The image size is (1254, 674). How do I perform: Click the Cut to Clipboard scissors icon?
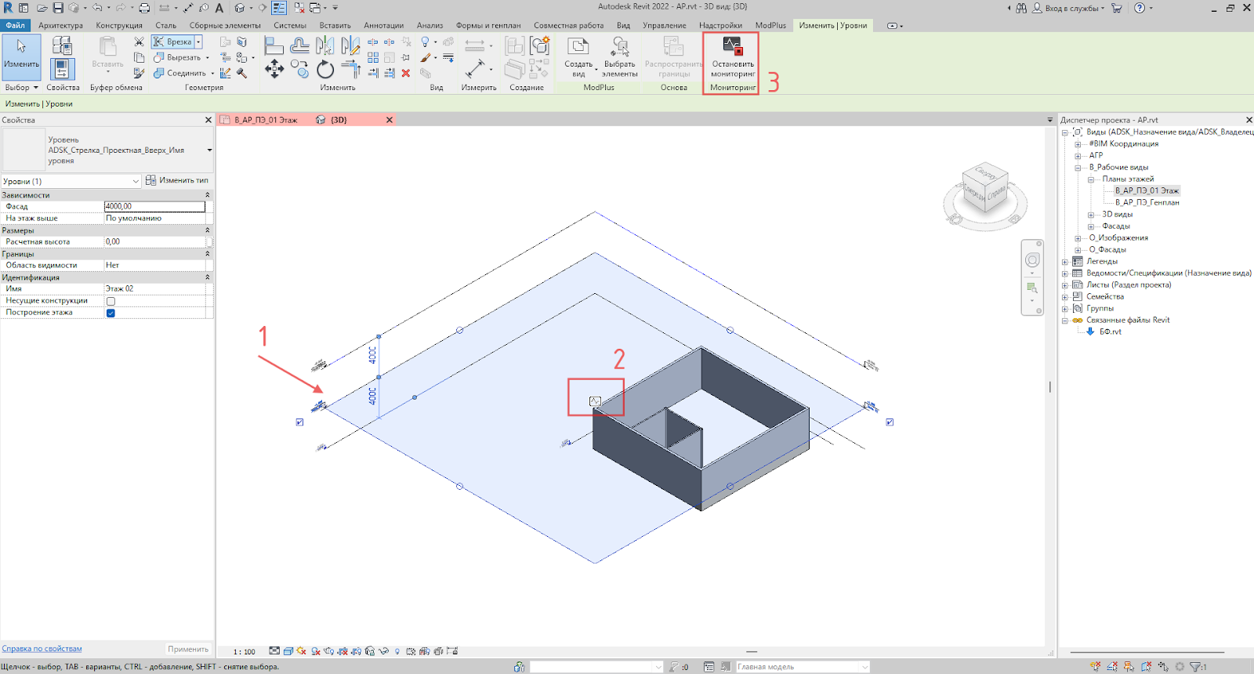pos(139,42)
